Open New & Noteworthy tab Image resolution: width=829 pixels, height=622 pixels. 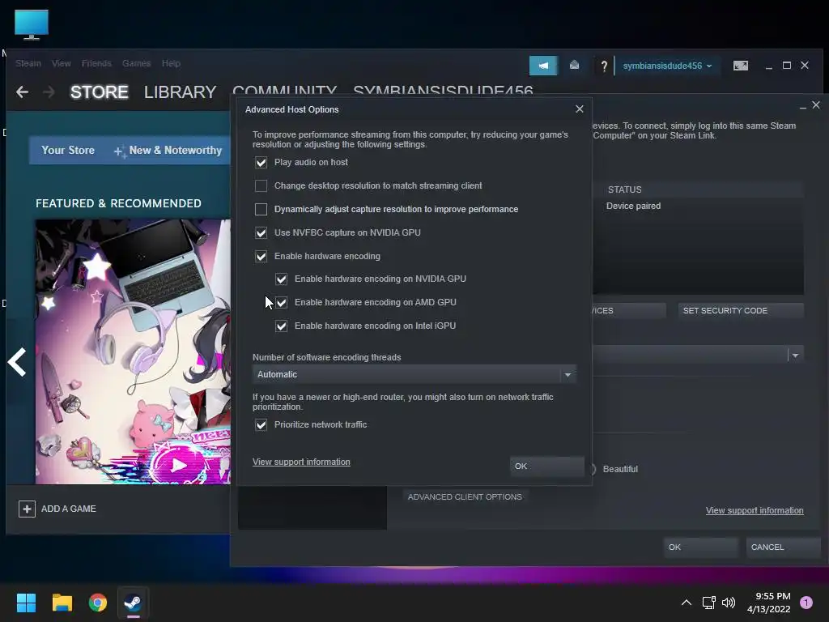[x=168, y=151]
